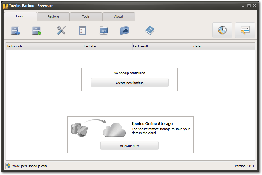Open the Tools tab
The height and width of the screenshot is (175, 262).
(x=86, y=16)
